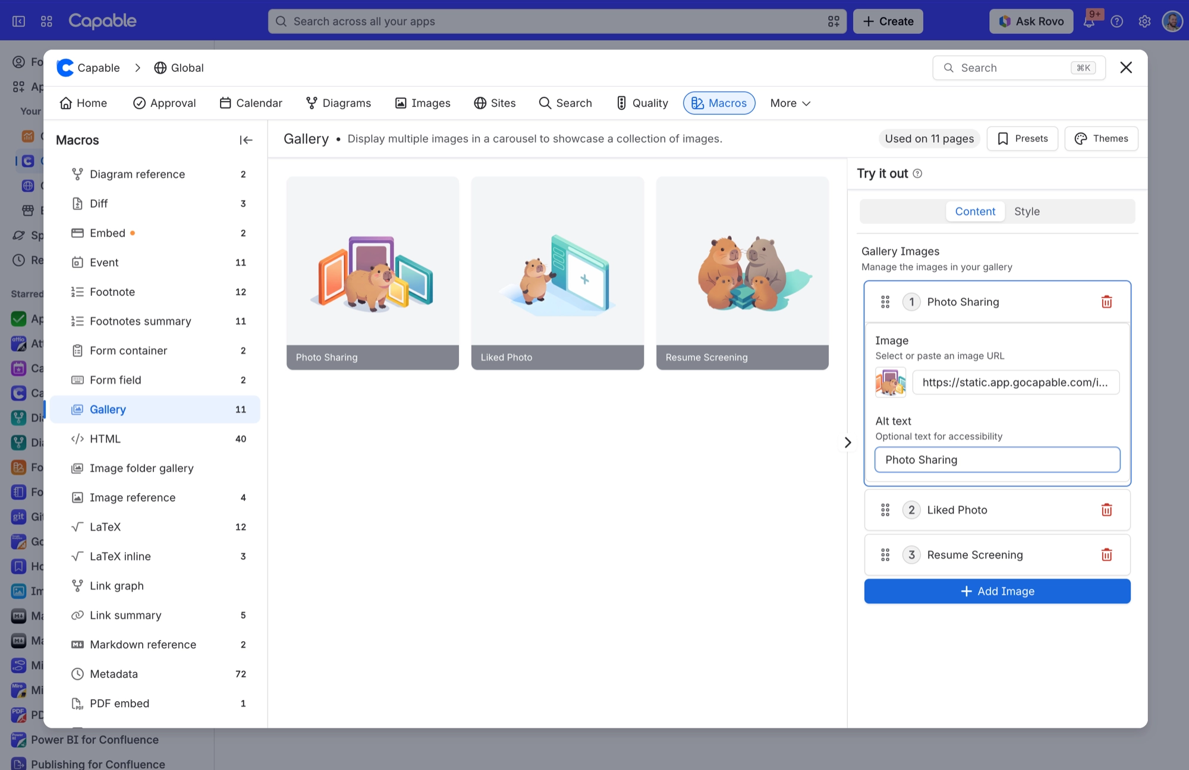This screenshot has width=1189, height=770.
Task: Go to the Calendar tab
Action: [251, 103]
